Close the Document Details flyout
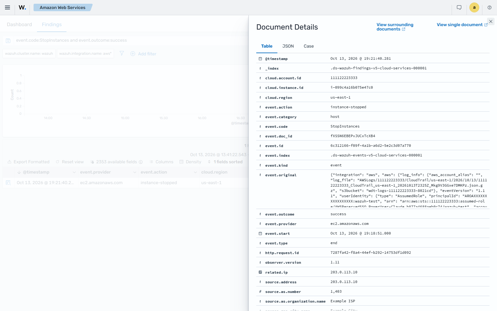The image size is (497, 311). pyautogui.click(x=491, y=21)
